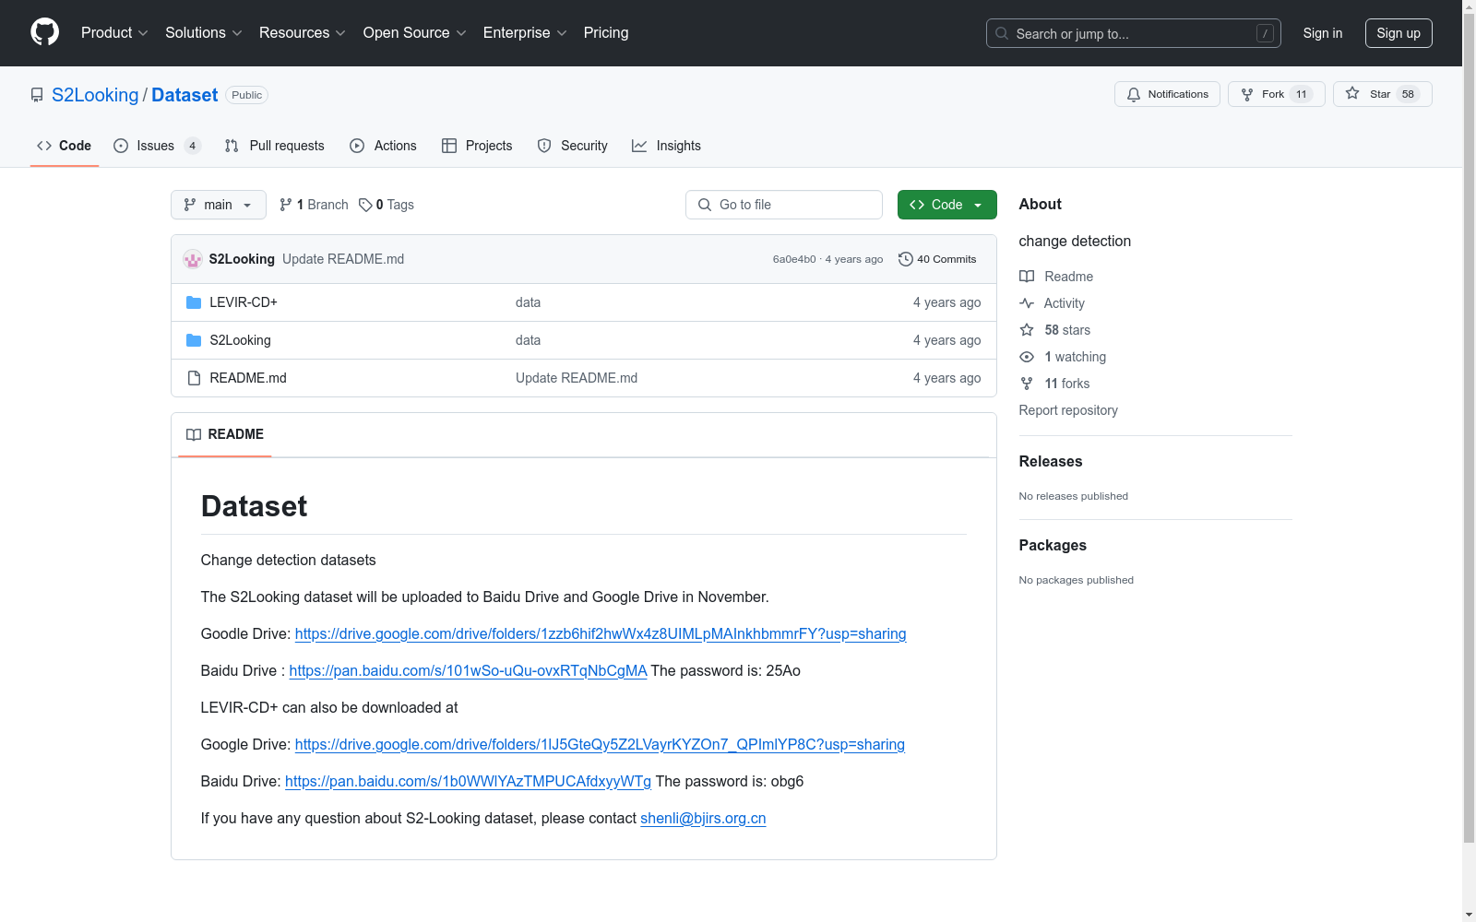Screen dimensions: 1476x922
Task: Open the S2Looking owner link
Action: pos(95,95)
